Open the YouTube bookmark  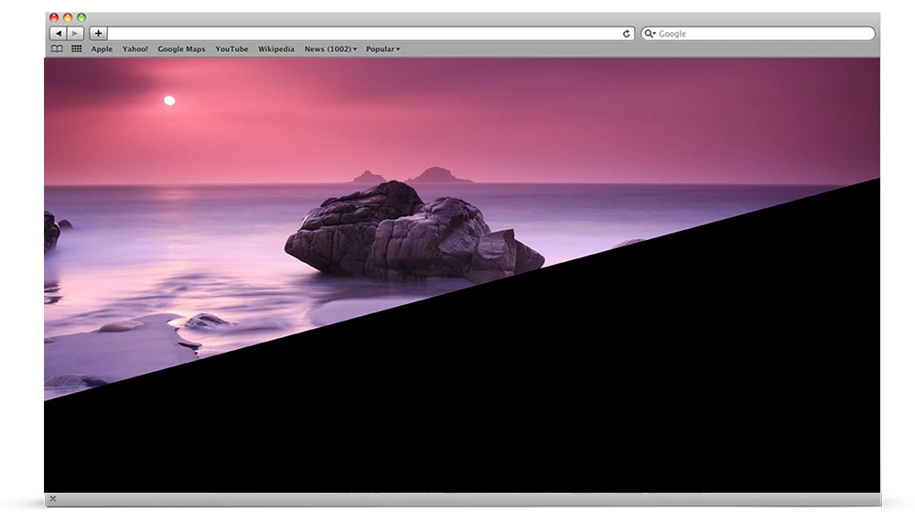point(231,49)
